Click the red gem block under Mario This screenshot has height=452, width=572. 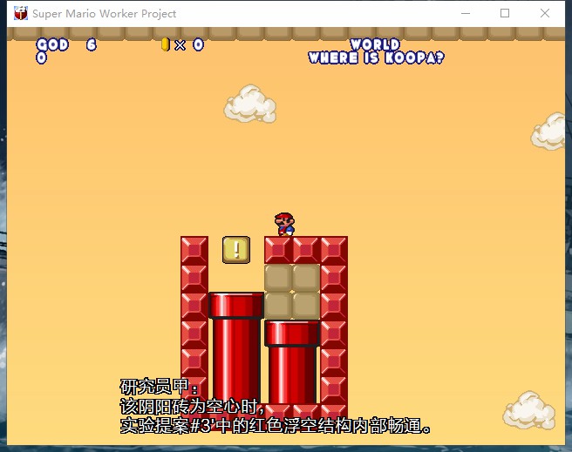click(x=278, y=250)
